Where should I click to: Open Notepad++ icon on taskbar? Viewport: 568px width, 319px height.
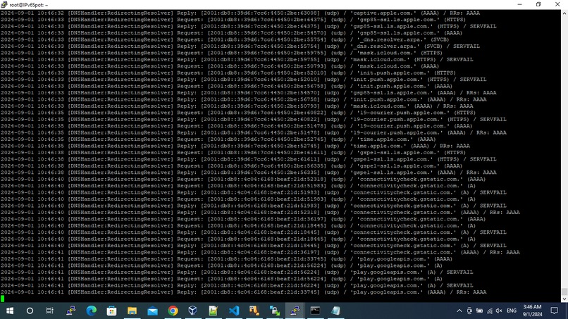(214, 311)
